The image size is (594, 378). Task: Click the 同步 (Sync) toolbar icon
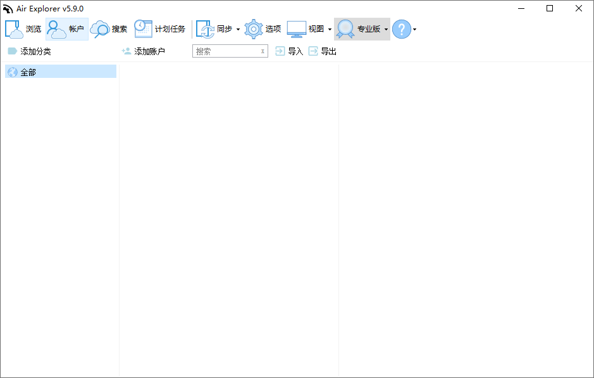click(205, 29)
